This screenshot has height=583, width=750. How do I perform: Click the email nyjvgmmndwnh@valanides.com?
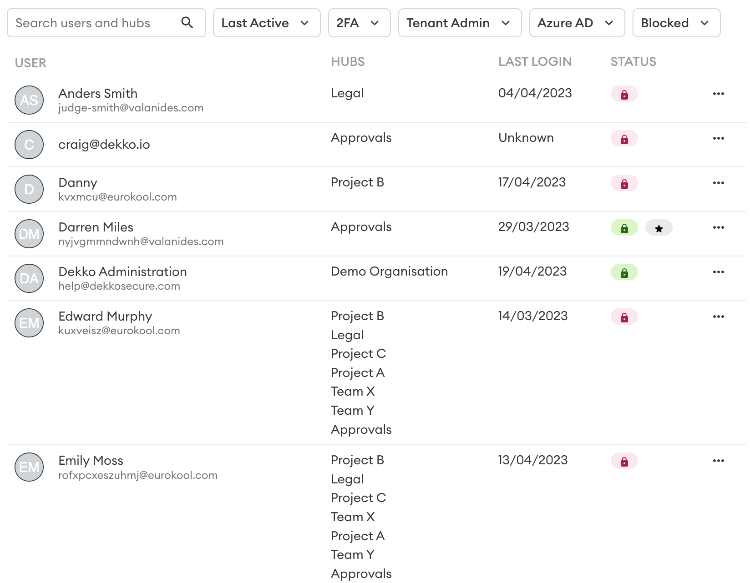click(x=141, y=241)
